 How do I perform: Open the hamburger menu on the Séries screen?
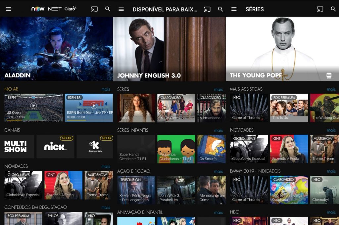[x=234, y=9]
